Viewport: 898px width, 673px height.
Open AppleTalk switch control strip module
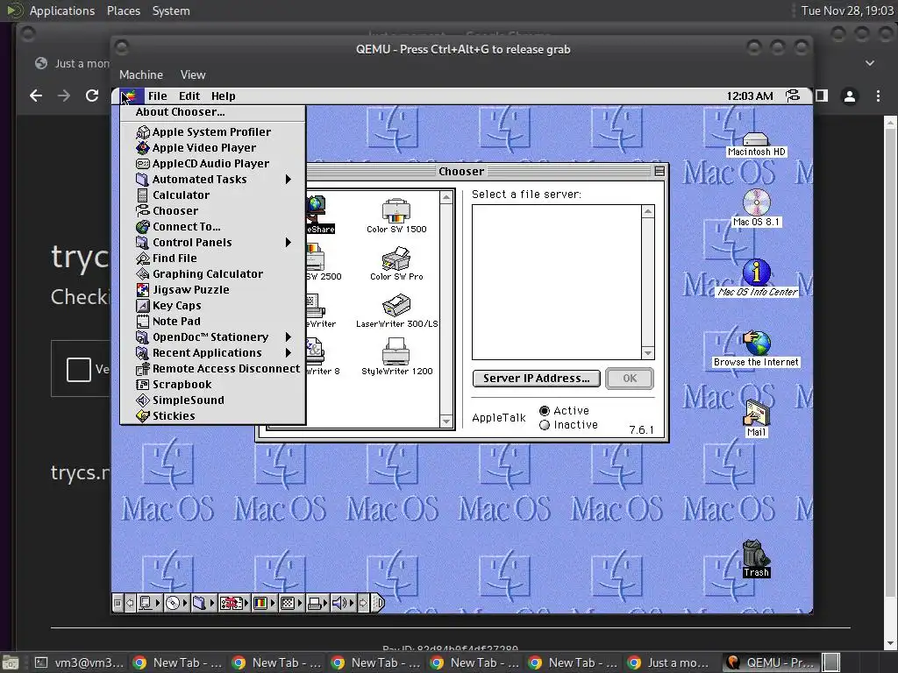pyautogui.click(x=149, y=603)
